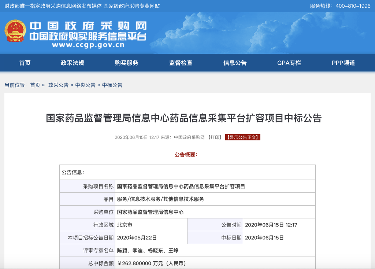Go to 购买服务 in the navigation bar
The width and height of the screenshot is (375, 269).
(x=126, y=63)
